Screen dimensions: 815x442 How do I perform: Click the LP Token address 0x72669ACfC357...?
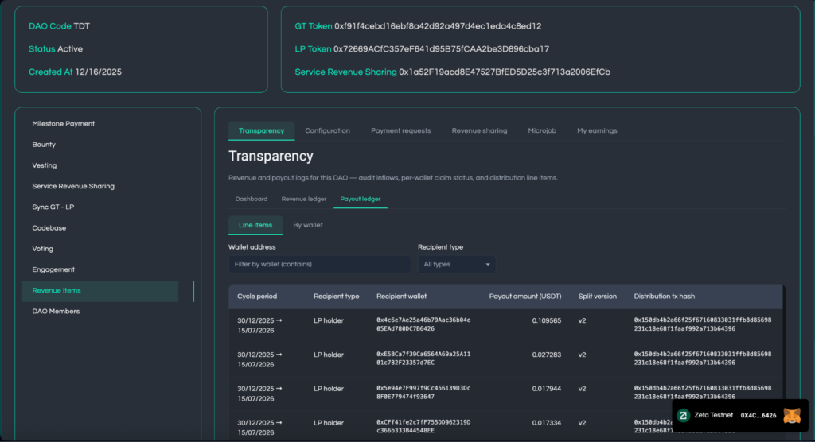pos(441,48)
